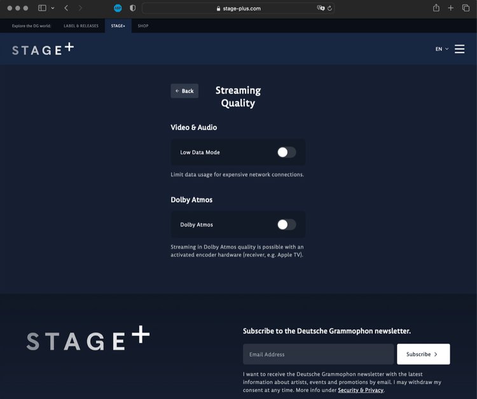Click the 'Streaming in Dolby Atmos quality' description

click(x=237, y=251)
